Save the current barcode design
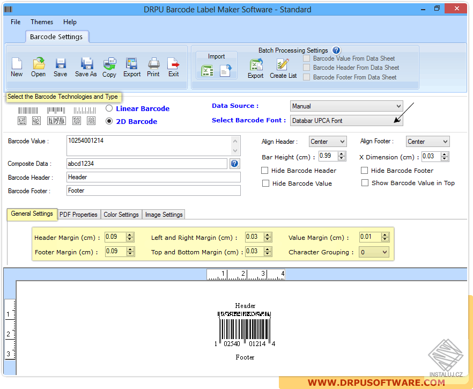The image size is (473, 389). coord(60,65)
